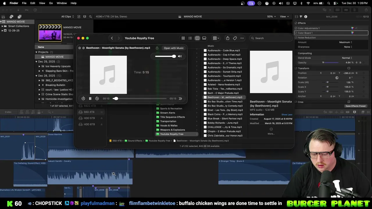The height and width of the screenshot is (209, 372).
Task: Click the speaker icon in Quick Look preview
Action: [180, 56]
